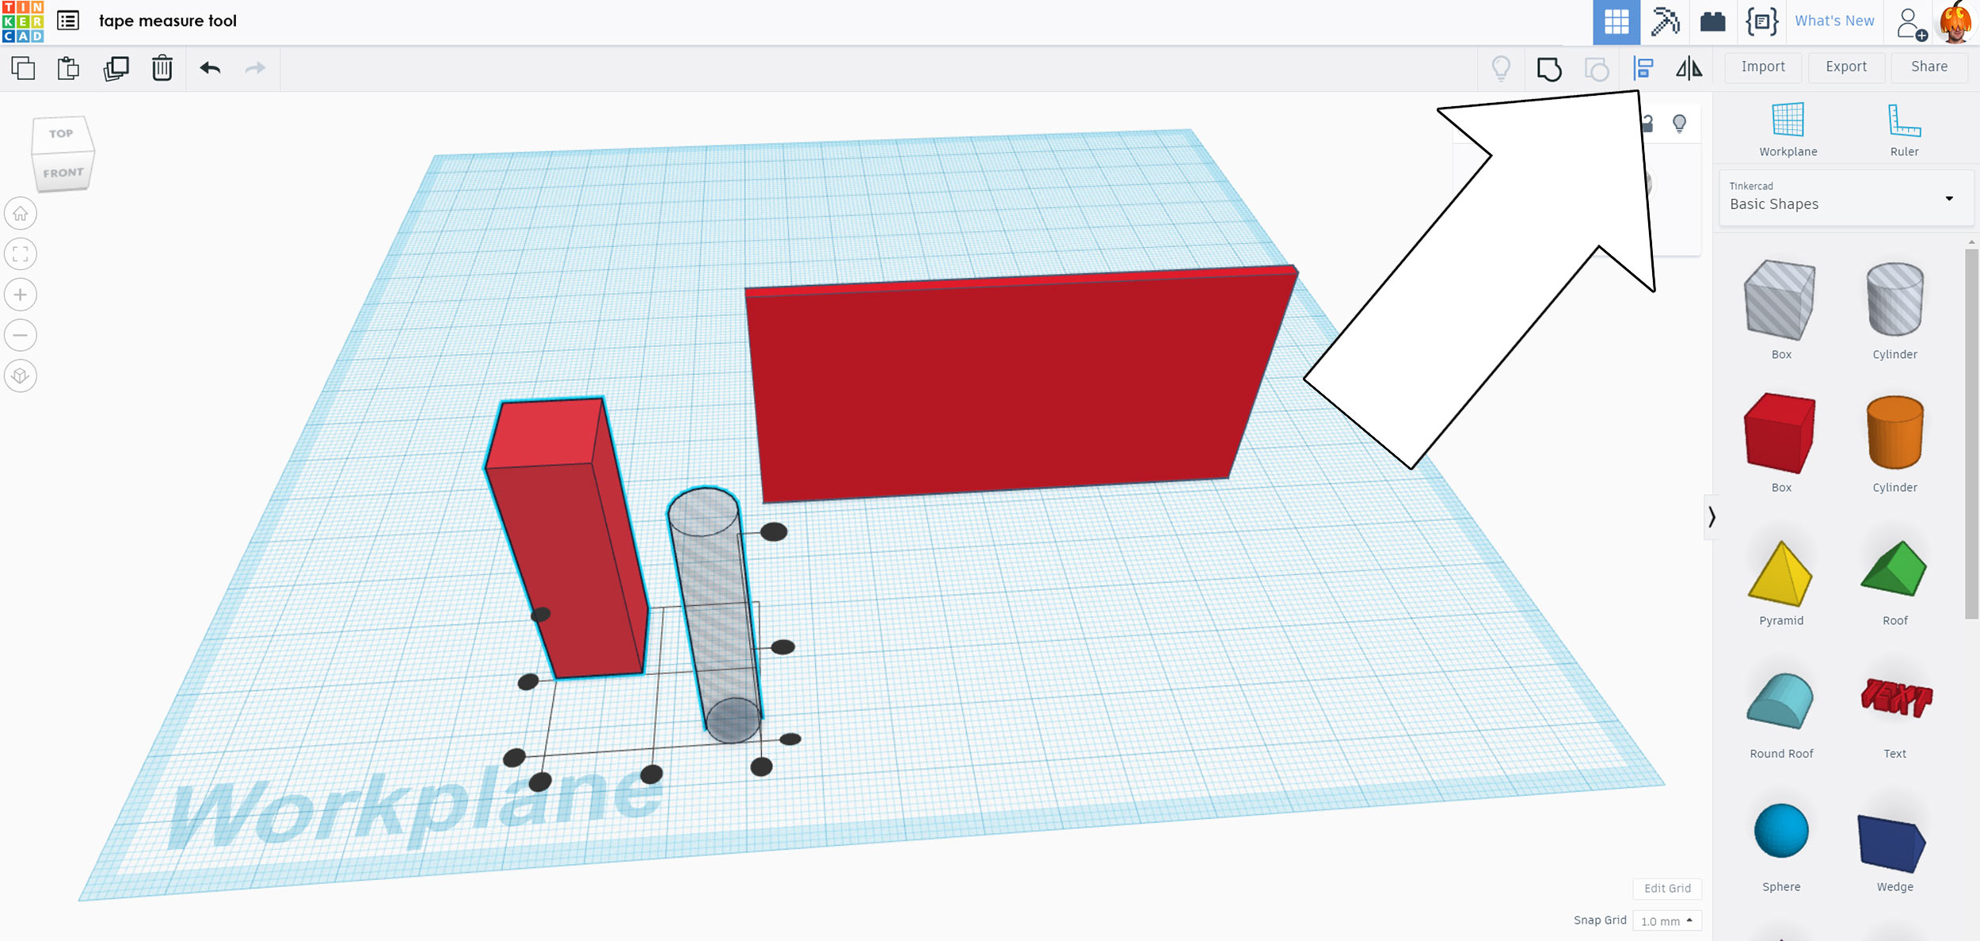This screenshot has height=941, width=1980.
Task: Click the Export button
Action: (x=1845, y=67)
